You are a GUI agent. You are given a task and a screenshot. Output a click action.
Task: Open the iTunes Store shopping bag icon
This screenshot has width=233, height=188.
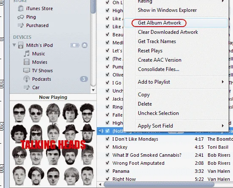pos(20,8)
